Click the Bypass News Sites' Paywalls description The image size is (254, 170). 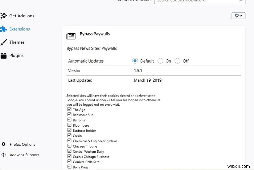[x=92, y=48]
